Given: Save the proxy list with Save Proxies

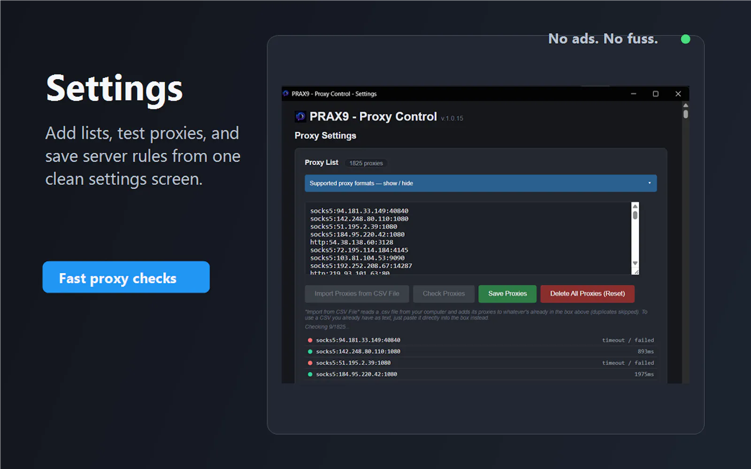Looking at the screenshot, I should pos(507,294).
